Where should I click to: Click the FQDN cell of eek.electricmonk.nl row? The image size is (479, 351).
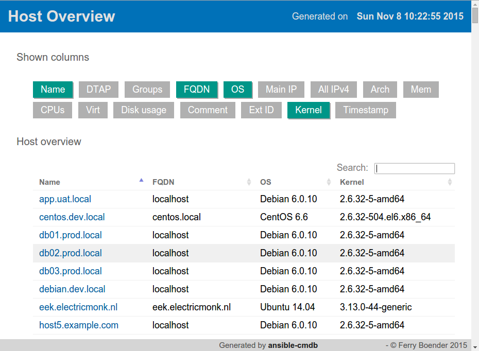click(x=192, y=307)
